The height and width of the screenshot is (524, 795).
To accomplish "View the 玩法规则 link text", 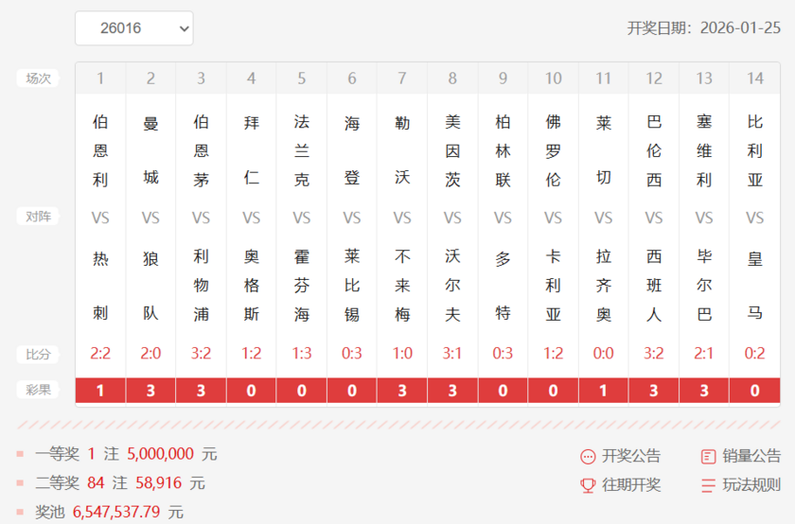I will [x=751, y=485].
